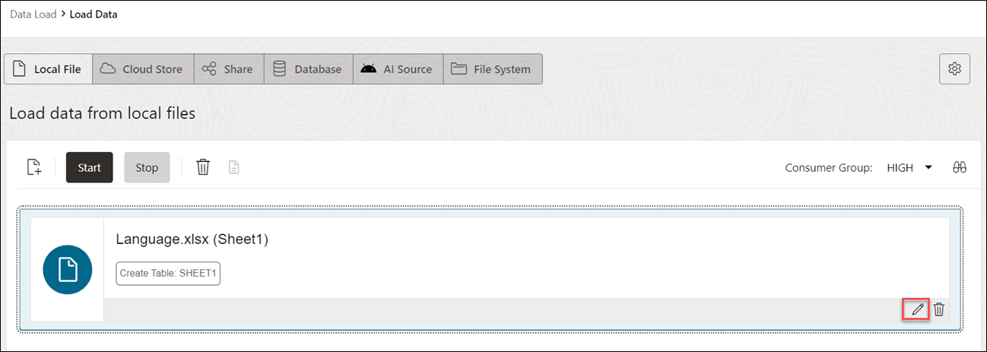Click the trash icon in the toolbar
Screen dimensions: 987x352
pos(203,167)
